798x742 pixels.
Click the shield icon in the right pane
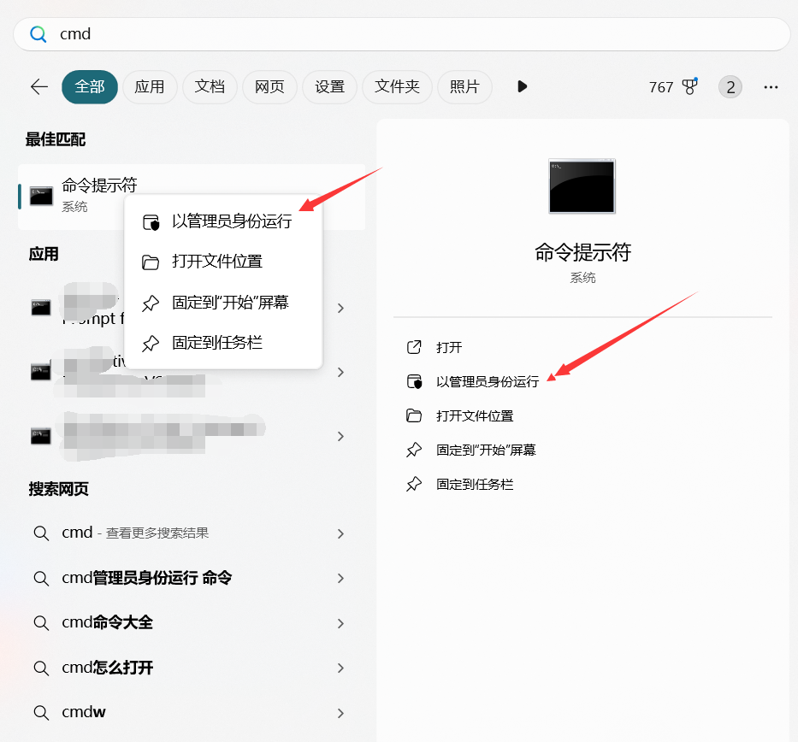point(414,381)
